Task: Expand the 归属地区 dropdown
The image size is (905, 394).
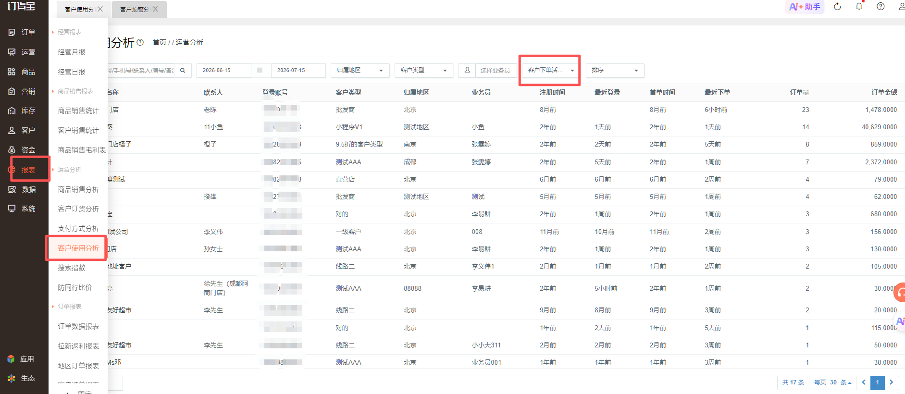Action: (360, 70)
